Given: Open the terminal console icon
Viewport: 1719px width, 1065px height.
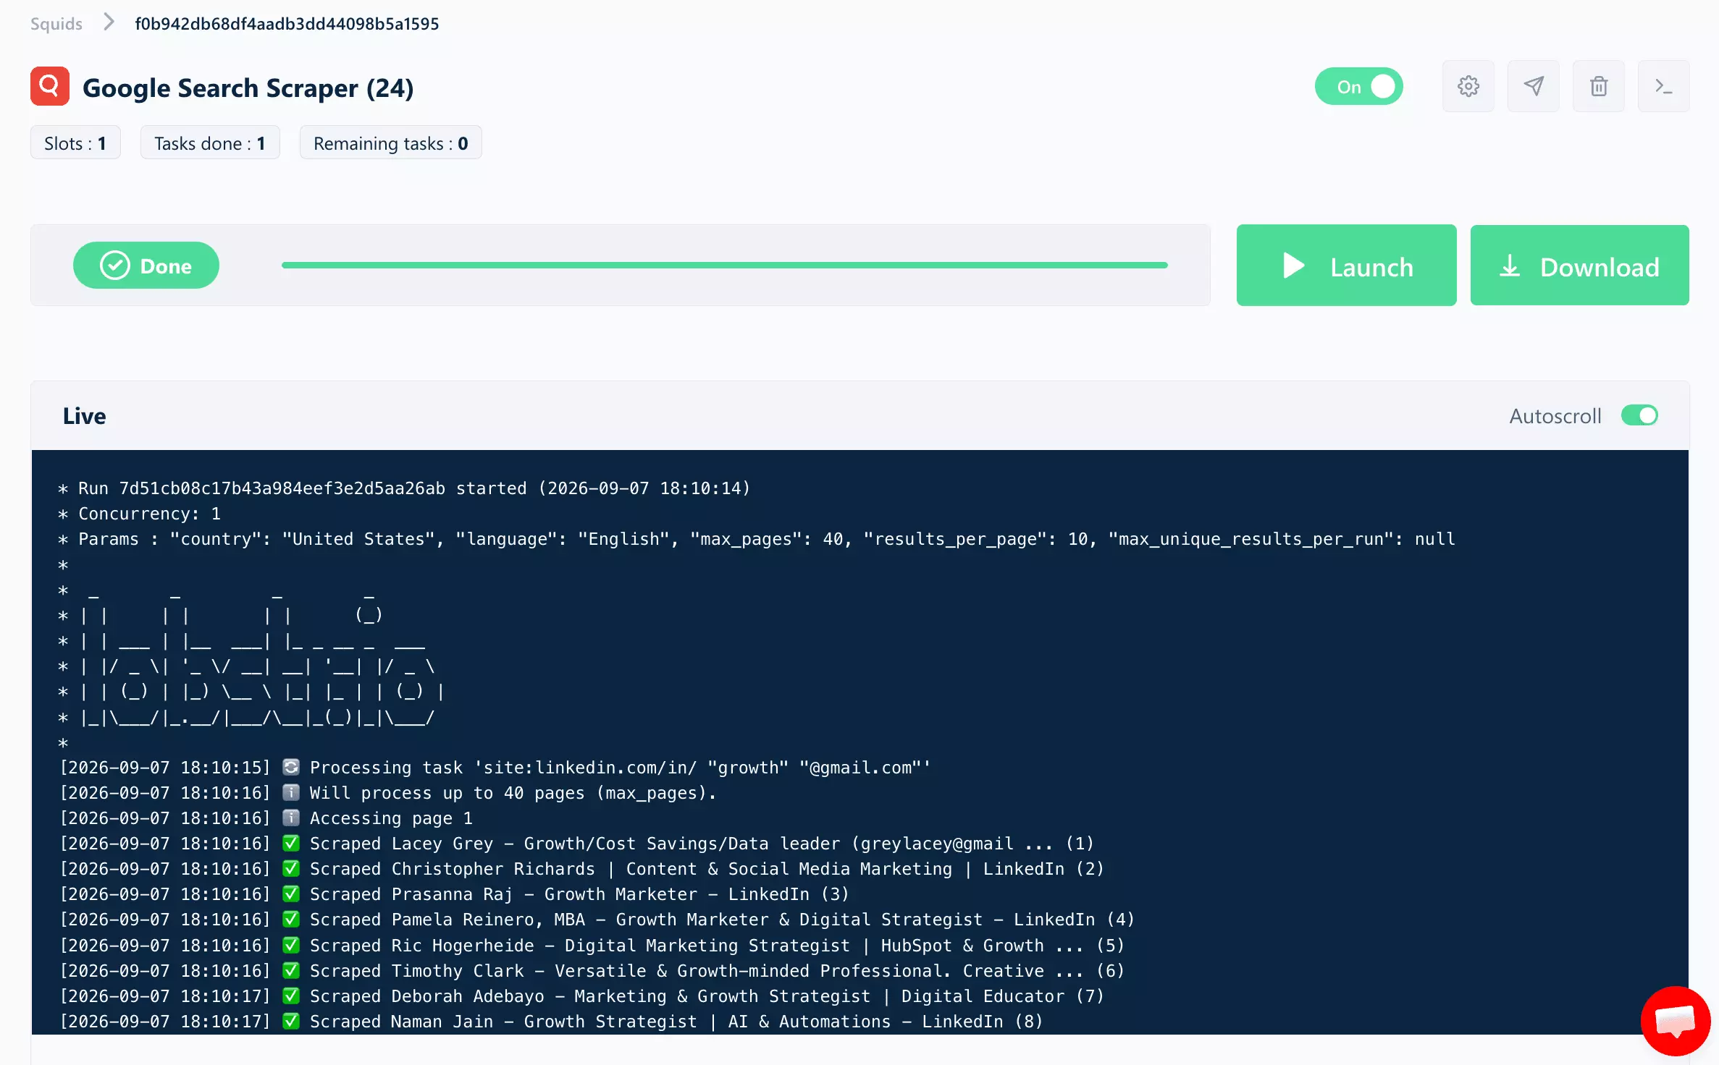Looking at the screenshot, I should [x=1663, y=86].
